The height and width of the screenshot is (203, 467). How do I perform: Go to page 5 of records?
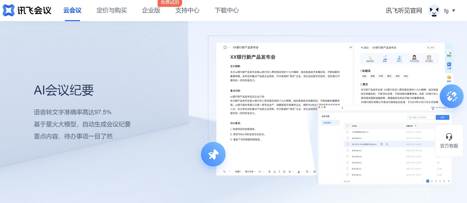444,181
